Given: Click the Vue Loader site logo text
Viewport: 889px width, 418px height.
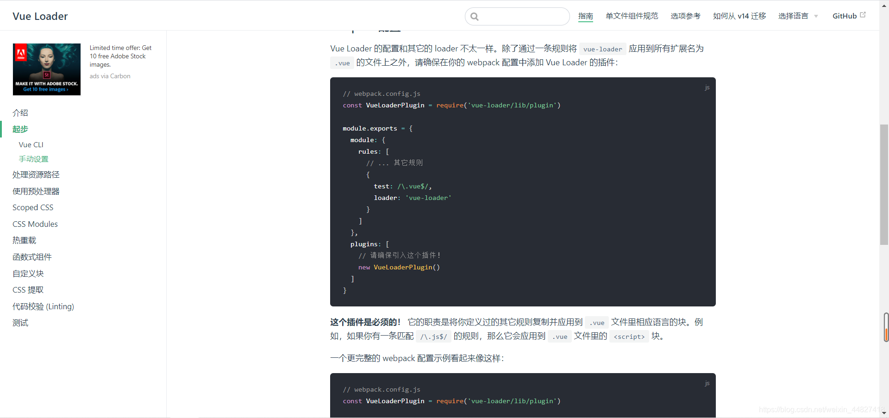Looking at the screenshot, I should (x=40, y=16).
